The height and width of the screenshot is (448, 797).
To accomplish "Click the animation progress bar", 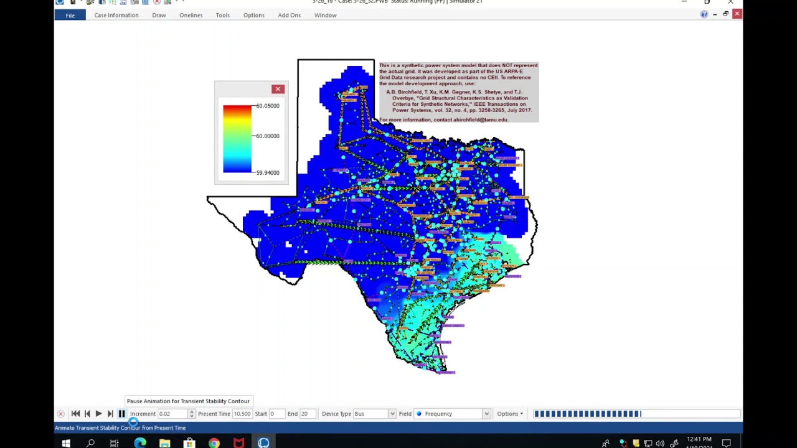I will 636,414.
